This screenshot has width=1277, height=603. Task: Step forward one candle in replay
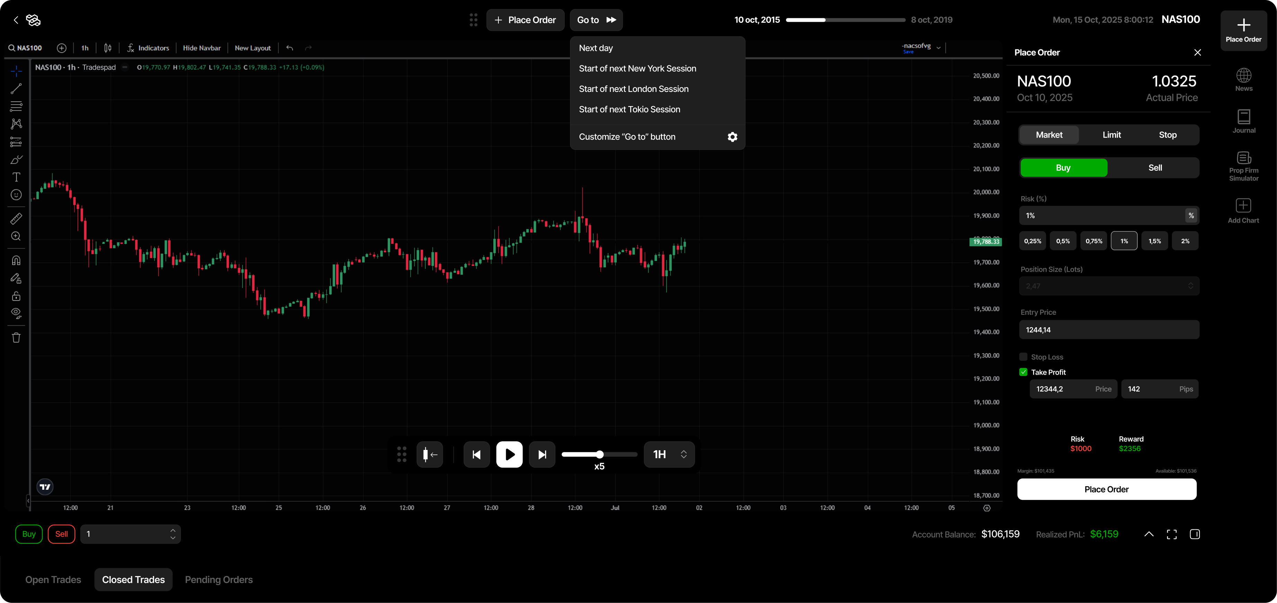pyautogui.click(x=542, y=454)
